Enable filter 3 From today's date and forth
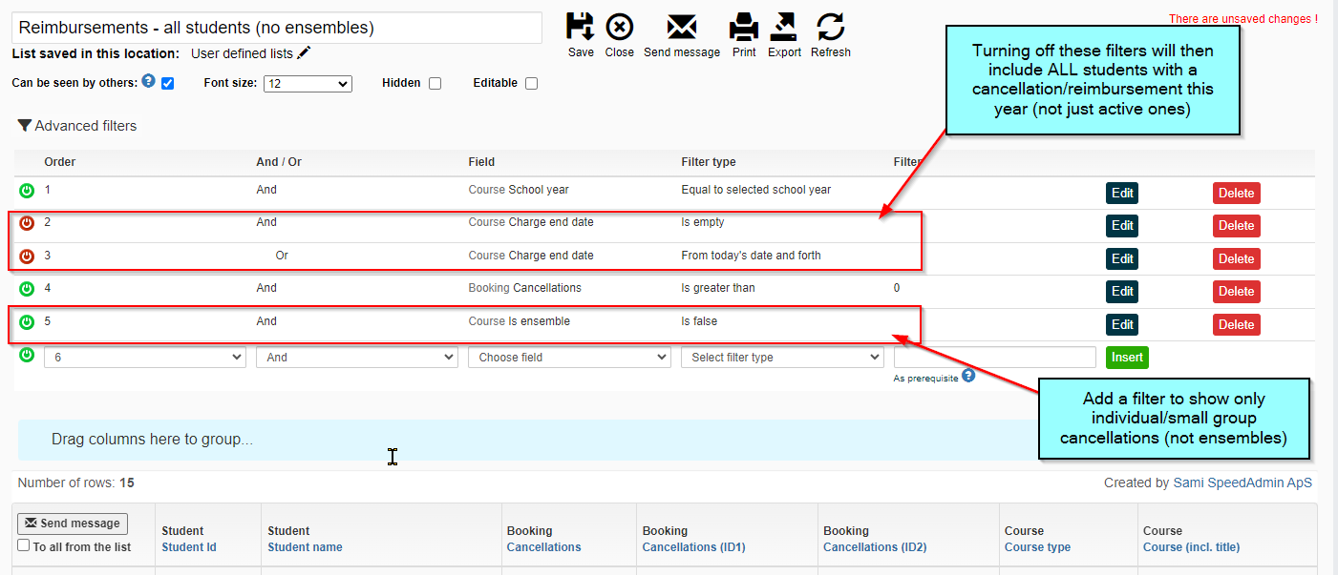This screenshot has width=1338, height=575. [27, 257]
